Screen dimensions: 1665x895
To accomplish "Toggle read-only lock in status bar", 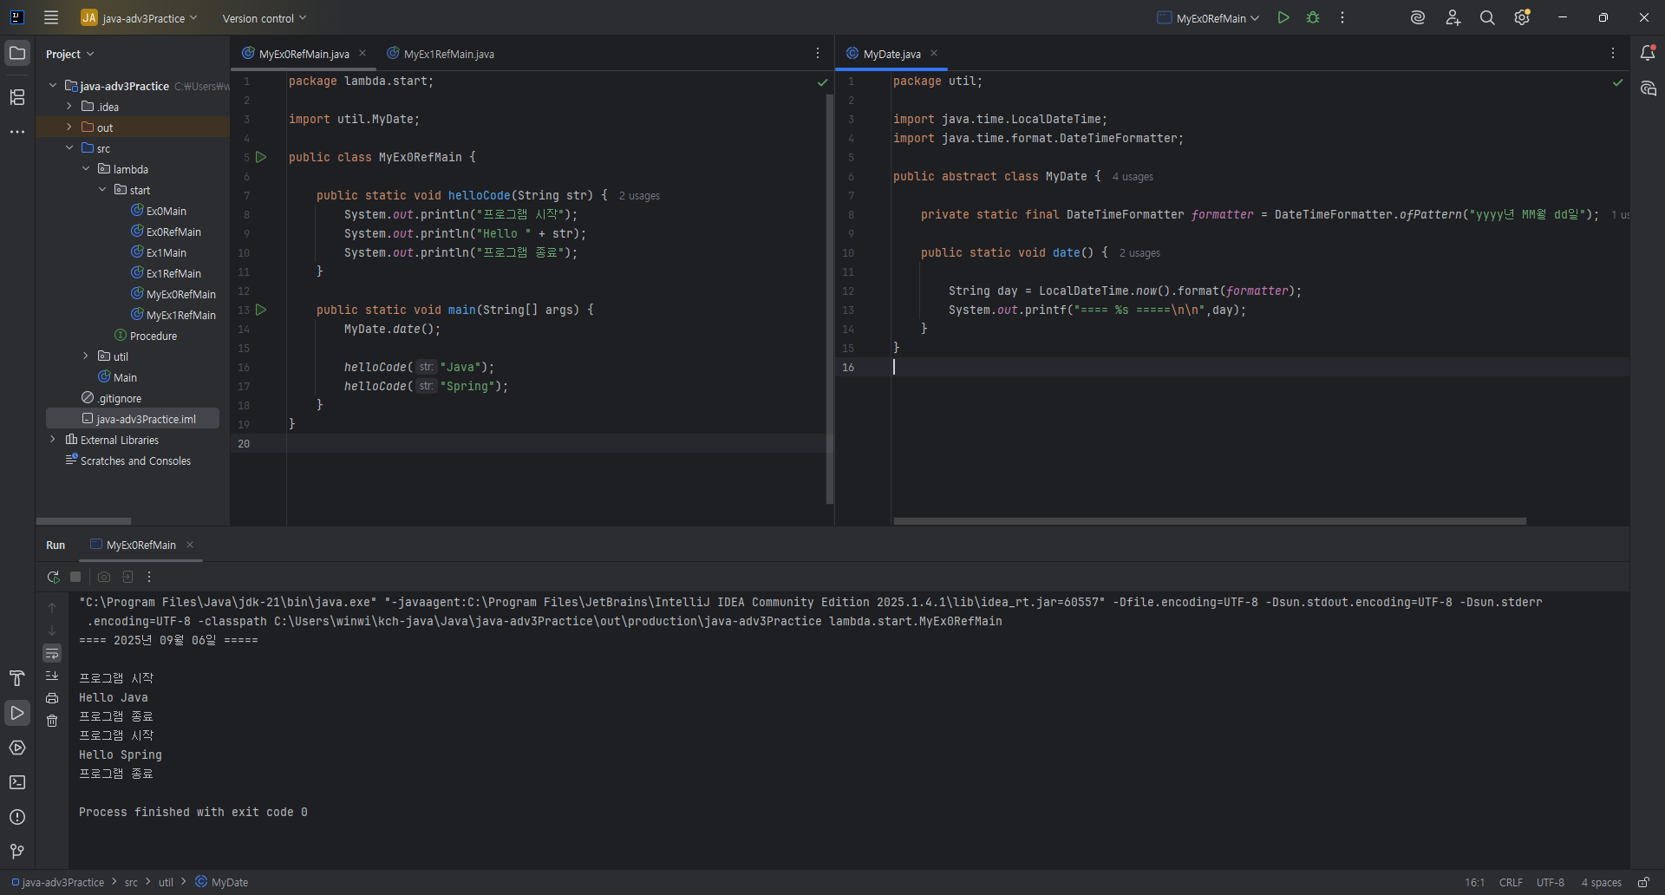I will click(1643, 882).
